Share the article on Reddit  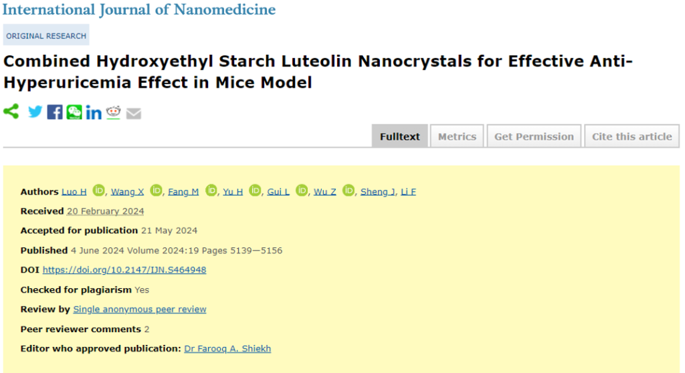113,112
